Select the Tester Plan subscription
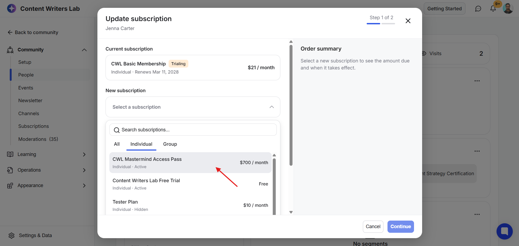519x246 pixels. point(190,205)
